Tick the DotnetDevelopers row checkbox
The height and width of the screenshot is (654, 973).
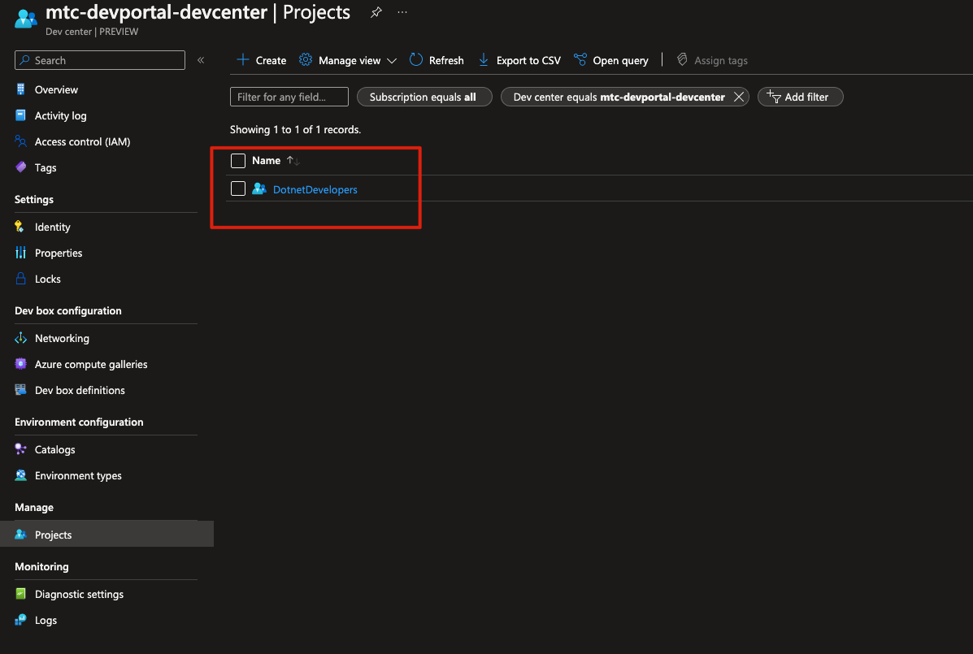238,189
